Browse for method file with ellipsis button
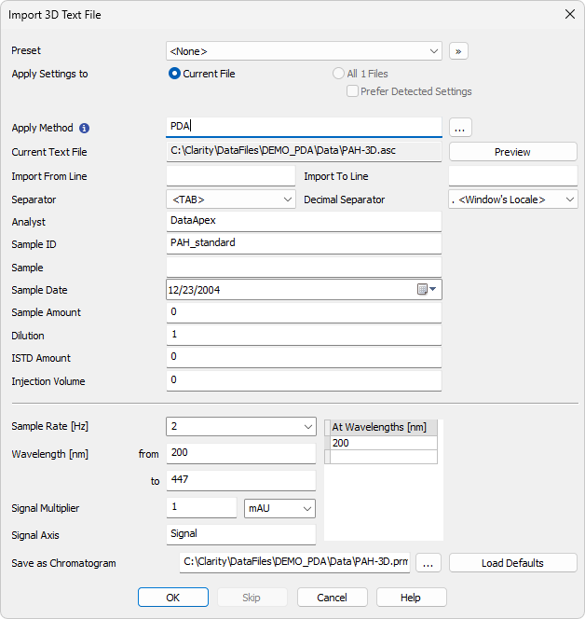 coord(460,128)
